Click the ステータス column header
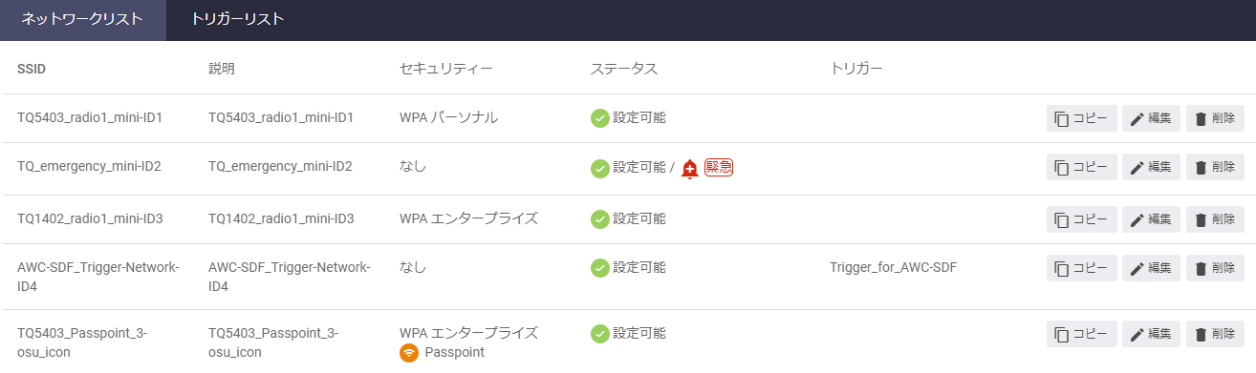The image size is (1256, 373). pyautogui.click(x=624, y=69)
